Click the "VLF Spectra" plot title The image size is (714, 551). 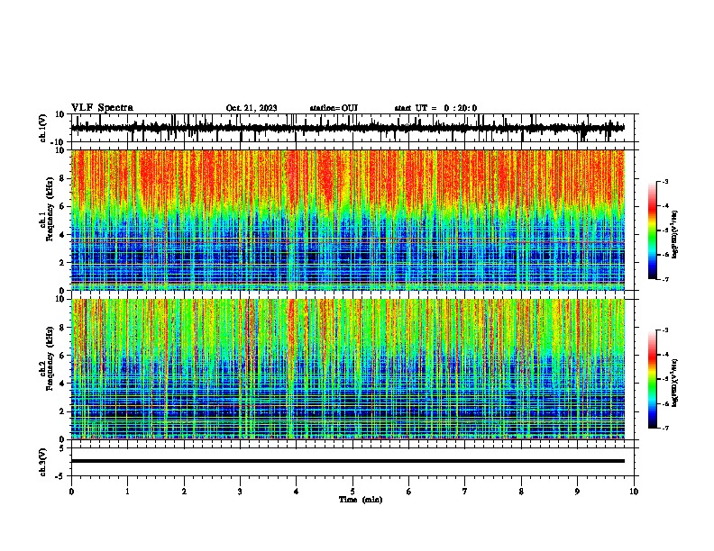102,108
